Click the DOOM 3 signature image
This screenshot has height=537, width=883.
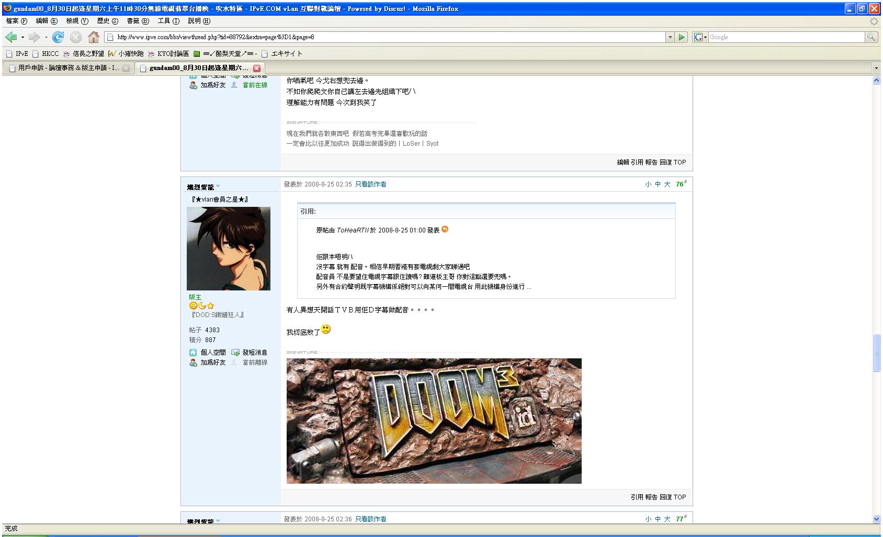click(434, 421)
